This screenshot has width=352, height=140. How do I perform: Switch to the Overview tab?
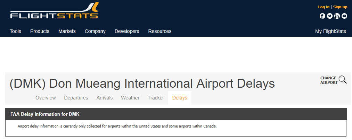pyautogui.click(x=46, y=98)
